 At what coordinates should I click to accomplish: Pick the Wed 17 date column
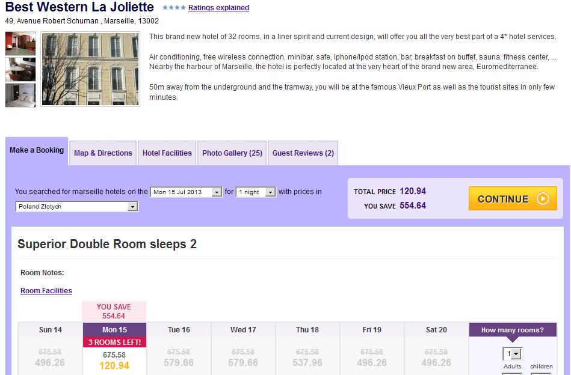(x=243, y=330)
